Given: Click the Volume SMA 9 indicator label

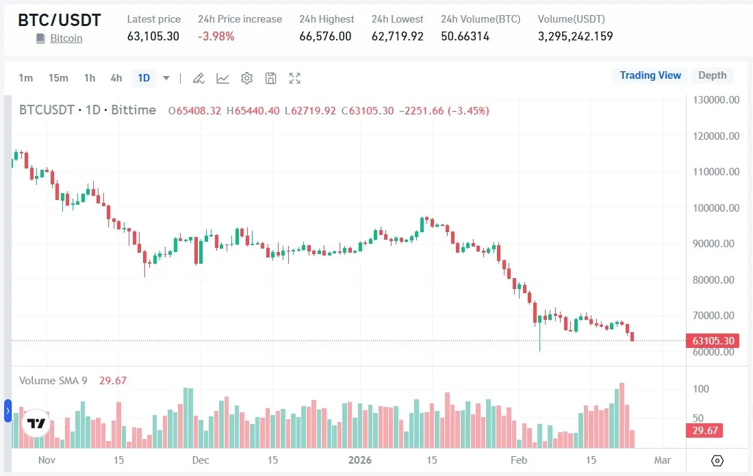Looking at the screenshot, I should [x=53, y=381].
